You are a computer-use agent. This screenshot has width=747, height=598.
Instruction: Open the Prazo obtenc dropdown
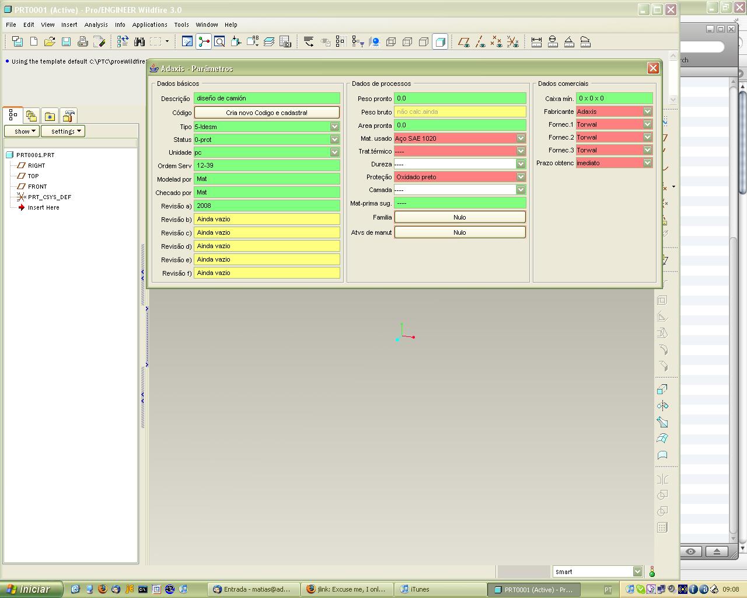point(647,162)
